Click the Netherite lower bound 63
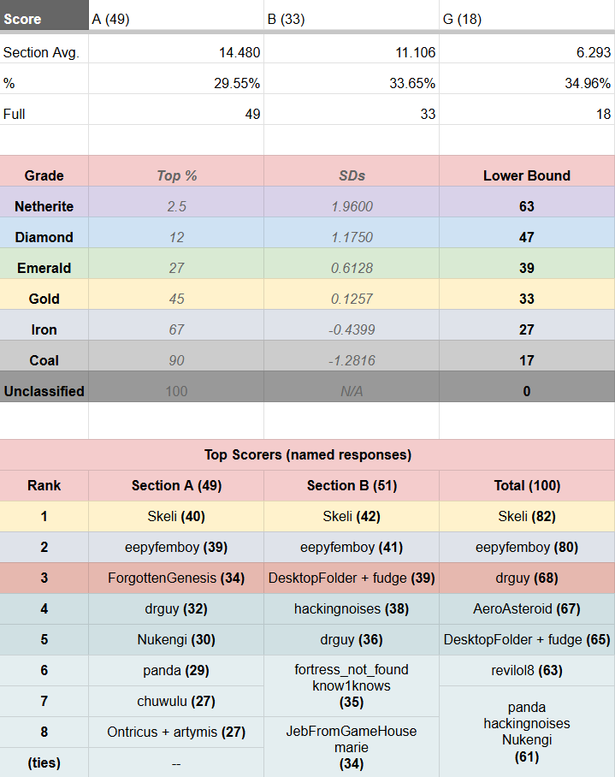615x777 pixels. pyautogui.click(x=527, y=202)
